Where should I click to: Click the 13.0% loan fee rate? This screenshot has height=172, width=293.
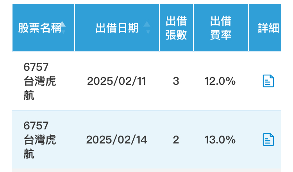point(220,140)
